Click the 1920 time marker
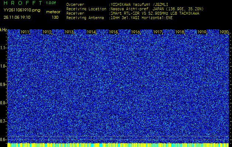Image resolution: width=232 pixels, height=147 pixels. 224,32
